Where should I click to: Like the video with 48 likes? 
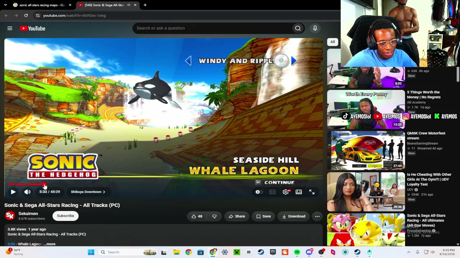pos(197,216)
